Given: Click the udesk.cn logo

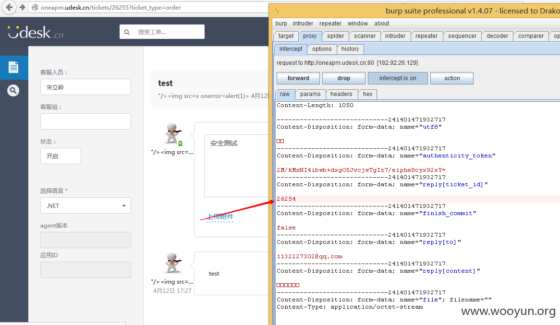Looking at the screenshot, I should tap(36, 33).
